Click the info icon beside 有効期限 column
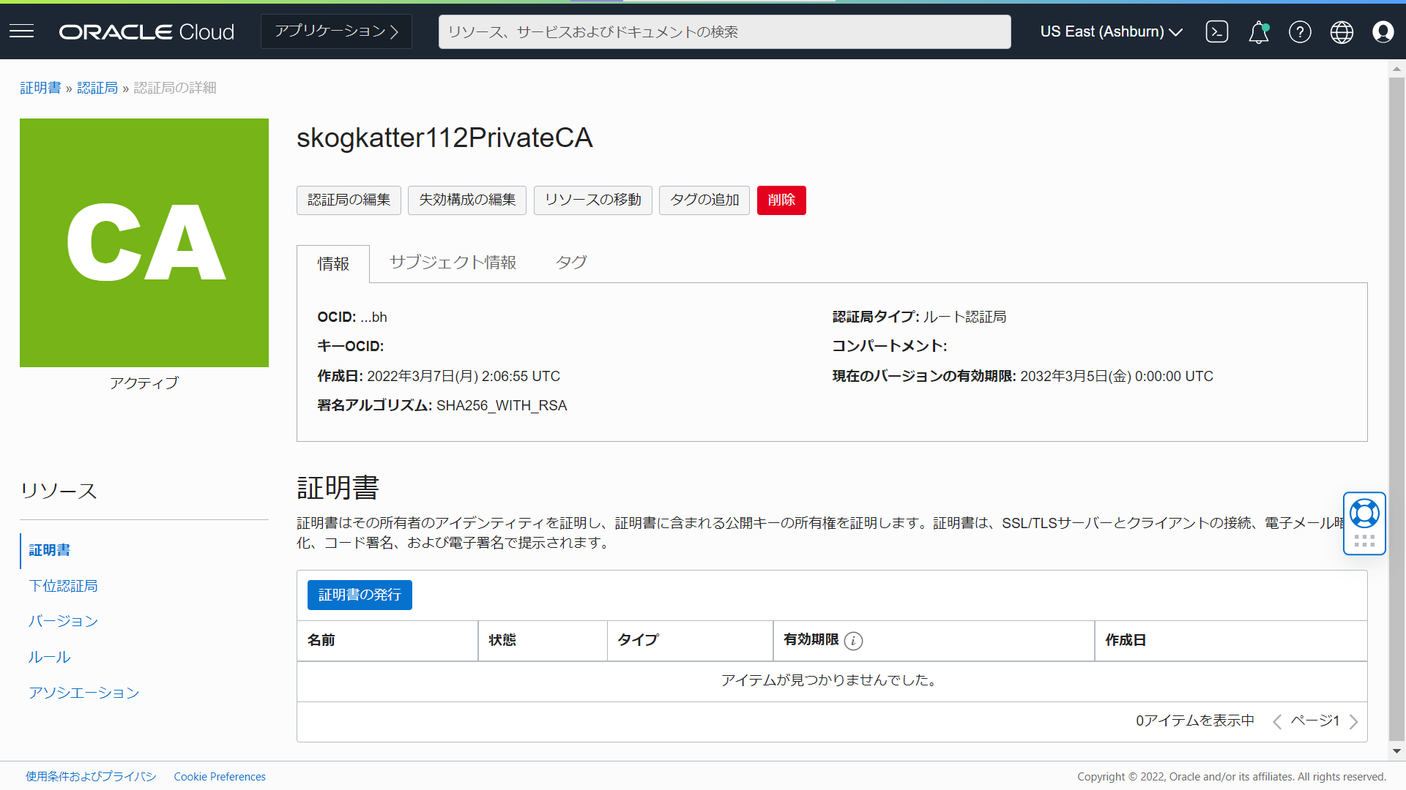The image size is (1406, 790). click(x=854, y=641)
